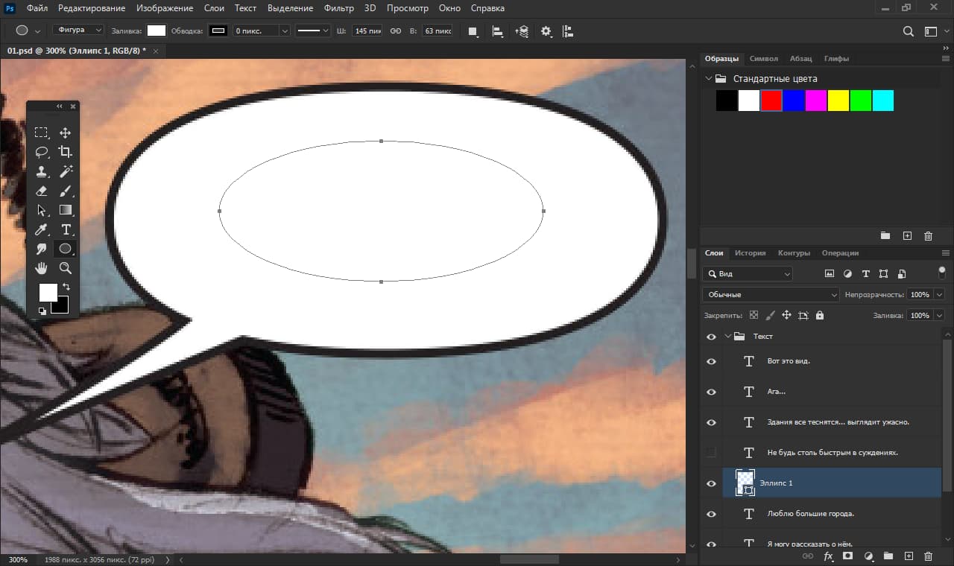The image size is (954, 566).
Task: Activate the Crop tool
Action: [66, 152]
